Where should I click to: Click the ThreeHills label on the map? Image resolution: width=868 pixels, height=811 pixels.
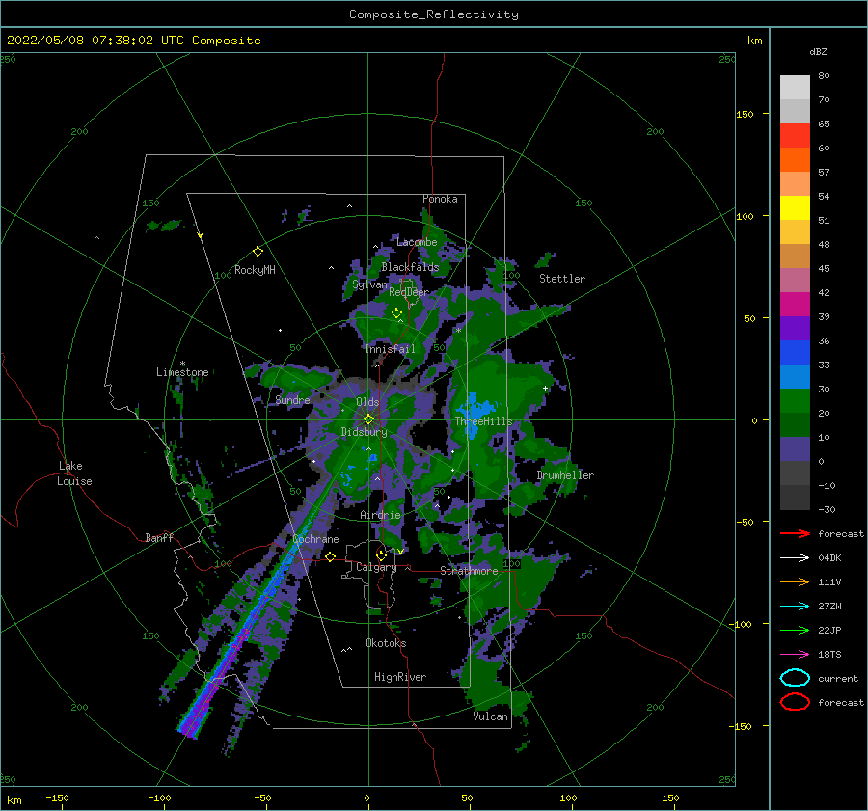tap(483, 421)
